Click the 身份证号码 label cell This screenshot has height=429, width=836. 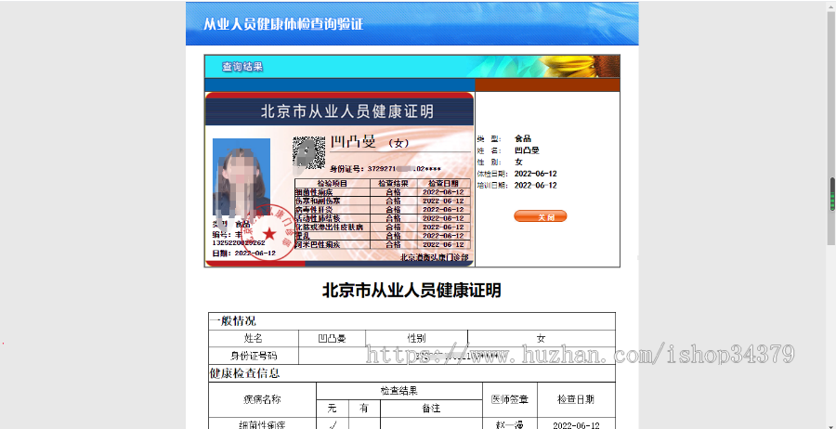[x=254, y=356]
